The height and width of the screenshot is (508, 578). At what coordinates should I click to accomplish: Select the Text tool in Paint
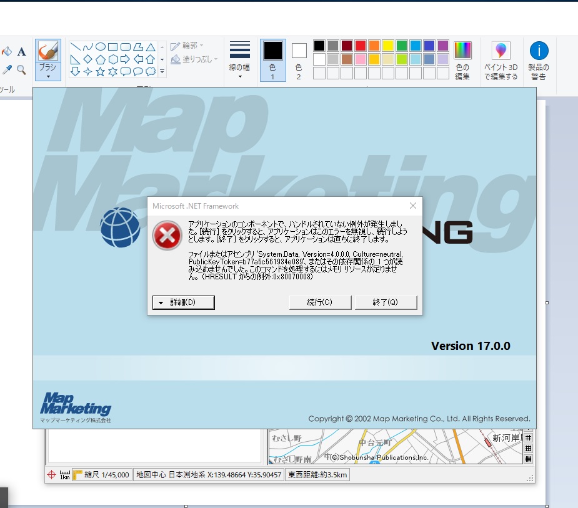coord(22,52)
